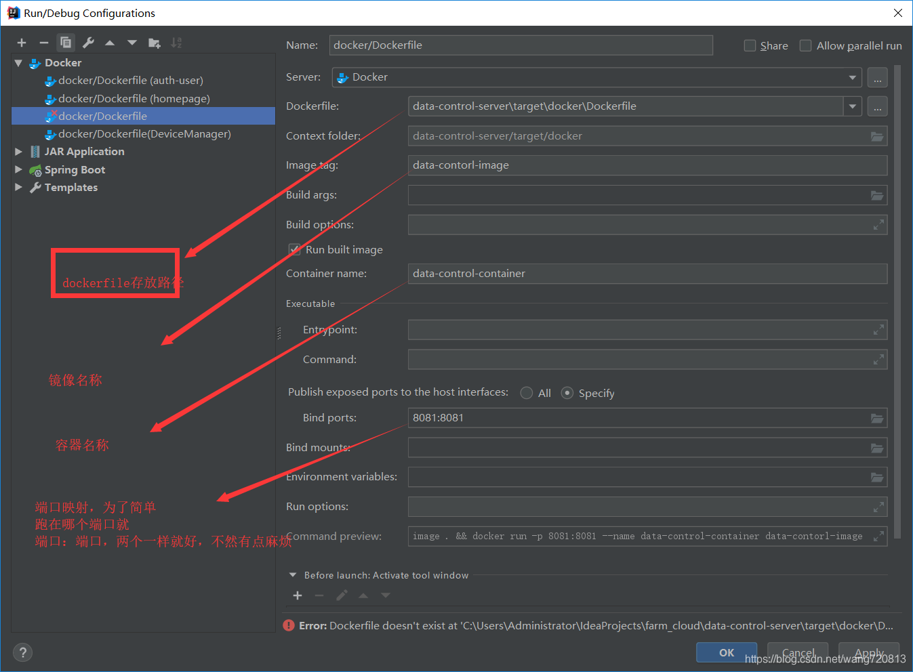Open the help question mark
Viewport: 913px width, 672px height.
pyautogui.click(x=23, y=652)
